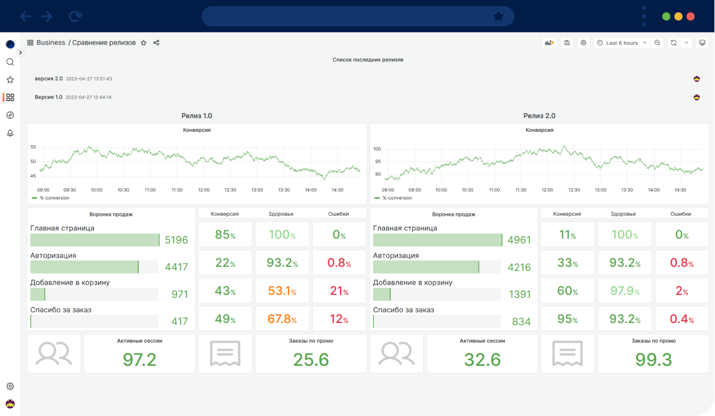Toggle the %-conversion legend under Релиз 1.0 chart
Screen dimensions: 715x416
48,198
